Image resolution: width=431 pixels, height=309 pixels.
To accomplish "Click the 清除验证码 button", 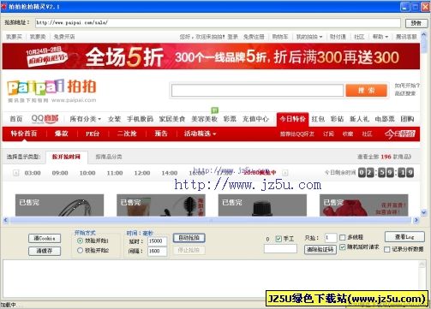I will point(320,250).
